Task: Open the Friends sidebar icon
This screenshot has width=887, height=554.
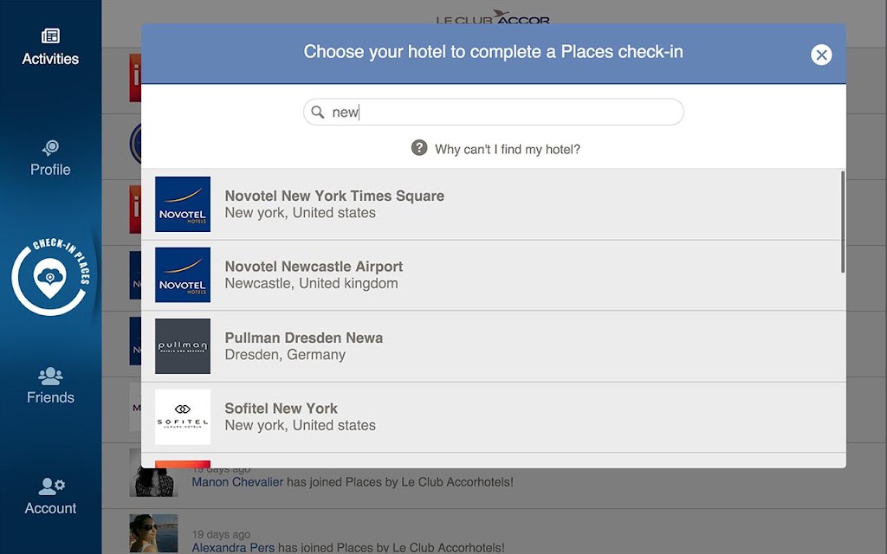Action: pyautogui.click(x=50, y=386)
